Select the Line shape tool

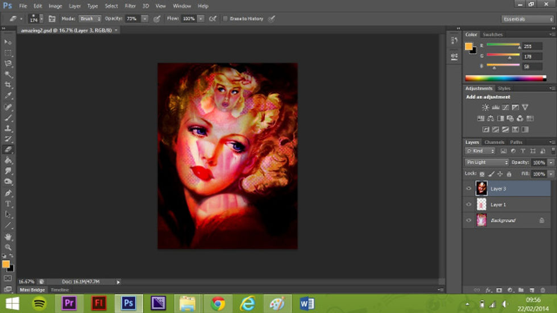tap(8, 226)
